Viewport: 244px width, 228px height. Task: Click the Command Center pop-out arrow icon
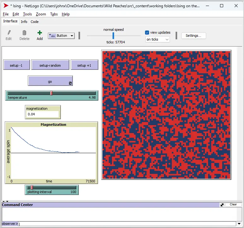(x=222, y=205)
